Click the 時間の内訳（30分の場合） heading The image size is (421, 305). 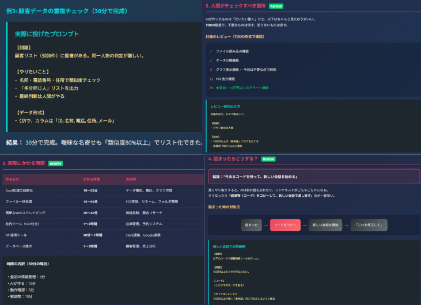28,264
